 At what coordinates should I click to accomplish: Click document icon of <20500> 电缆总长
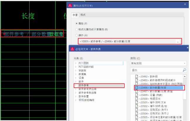(136, 99)
